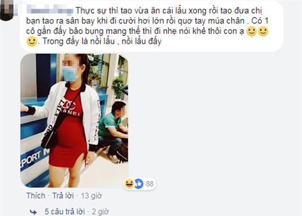Open the attached airport photo
The image size is (302, 216).
pyautogui.click(x=75, y=120)
